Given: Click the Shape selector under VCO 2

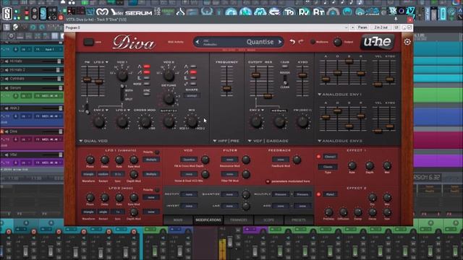Looking at the screenshot, I should click(192, 95).
